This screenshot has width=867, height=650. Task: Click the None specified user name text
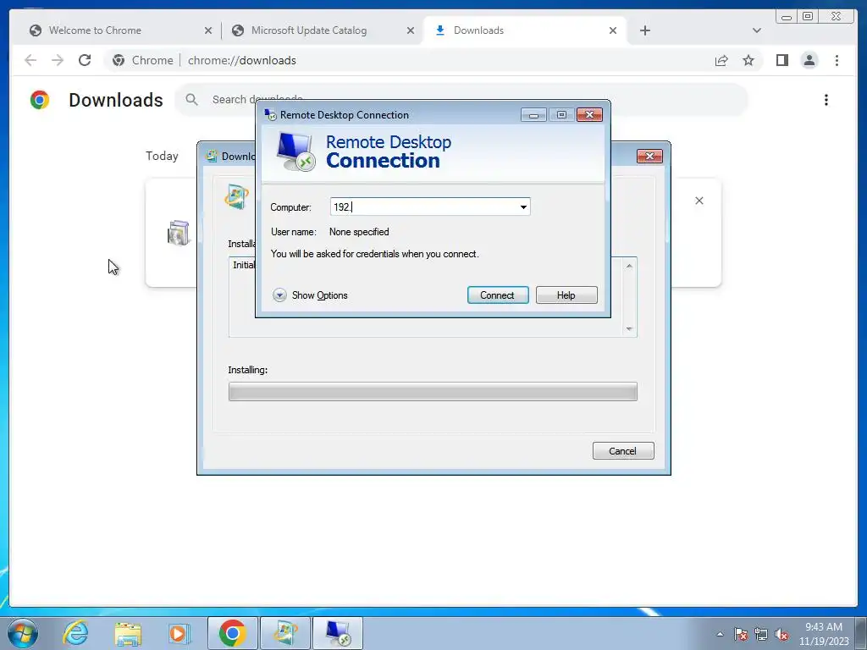pyautogui.click(x=359, y=232)
